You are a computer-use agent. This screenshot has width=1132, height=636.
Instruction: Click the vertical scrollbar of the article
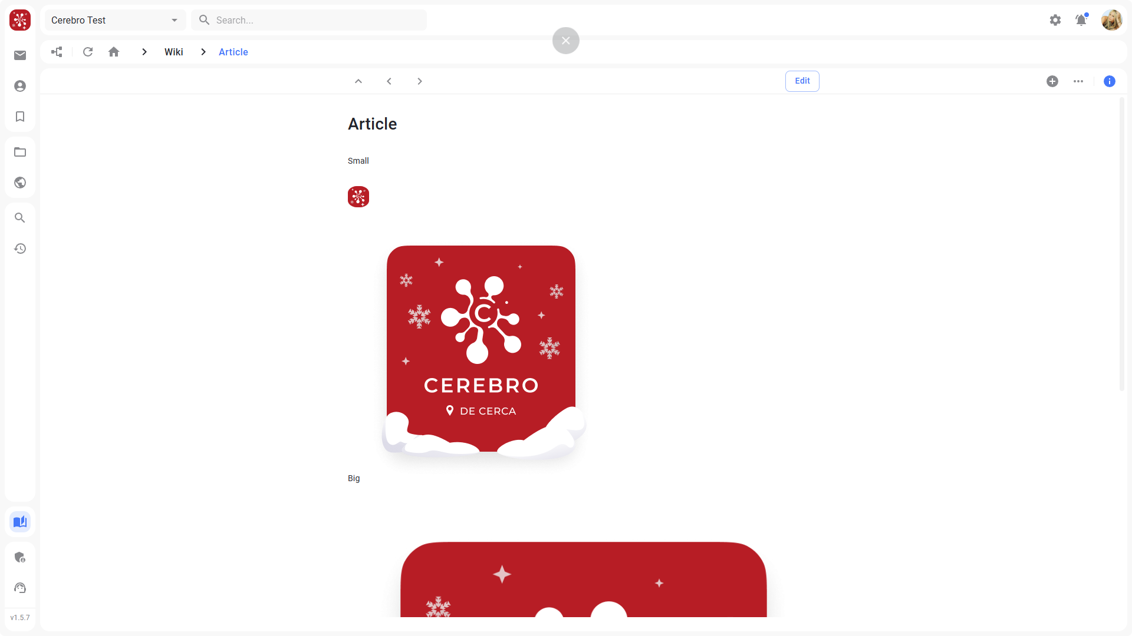pyautogui.click(x=1122, y=244)
